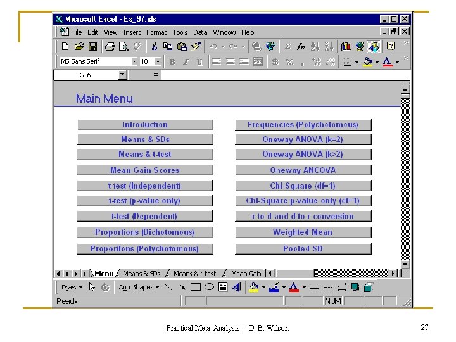Center cell text
Viewport: 456px width, 342px height.
(x=230, y=61)
